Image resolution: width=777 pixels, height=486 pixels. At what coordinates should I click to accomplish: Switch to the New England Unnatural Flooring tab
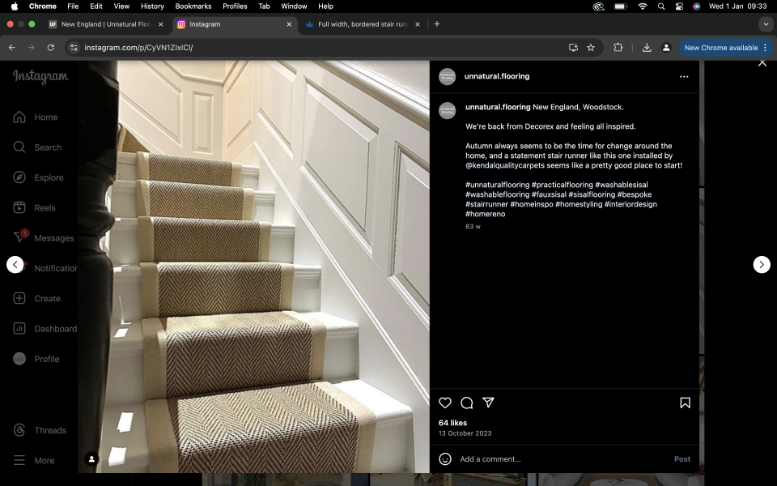coord(105,24)
